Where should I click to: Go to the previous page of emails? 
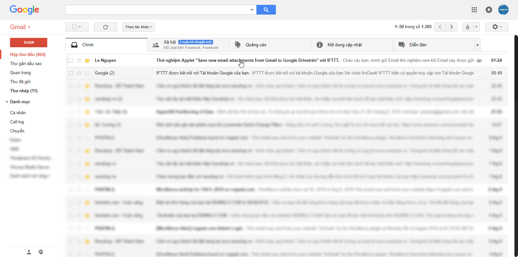point(440,27)
